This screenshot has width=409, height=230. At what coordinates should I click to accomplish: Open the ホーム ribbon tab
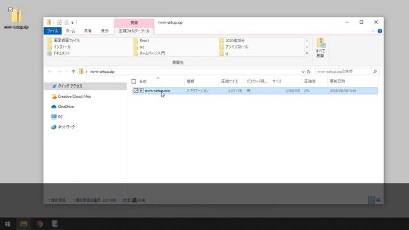click(x=70, y=31)
